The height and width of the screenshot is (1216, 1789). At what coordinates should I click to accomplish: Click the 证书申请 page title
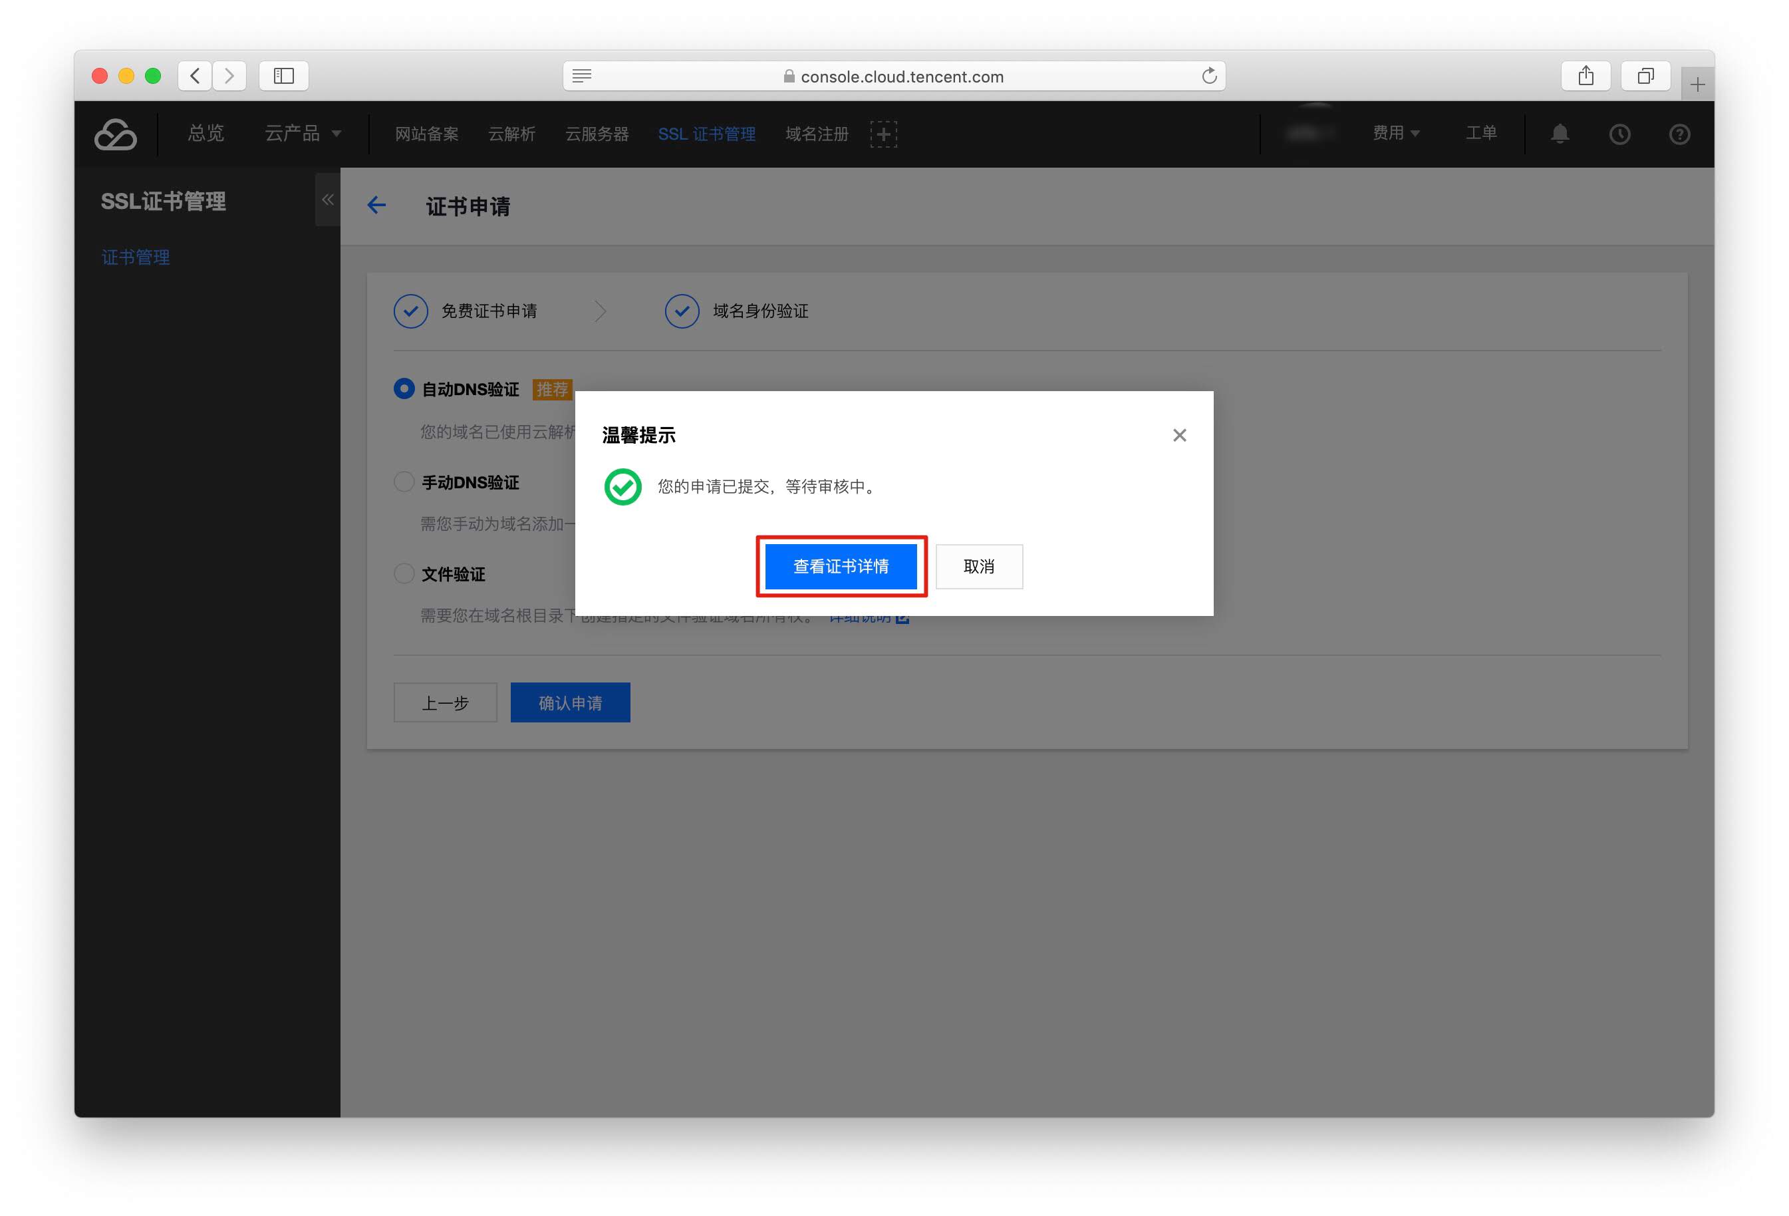(x=468, y=206)
